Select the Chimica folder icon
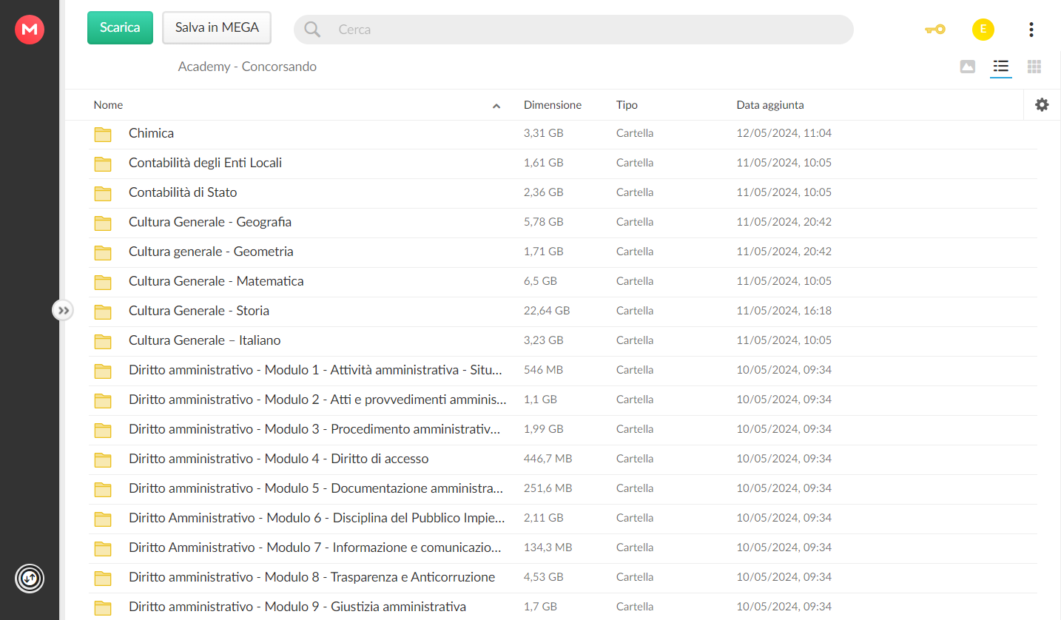The width and height of the screenshot is (1061, 620). (103, 134)
